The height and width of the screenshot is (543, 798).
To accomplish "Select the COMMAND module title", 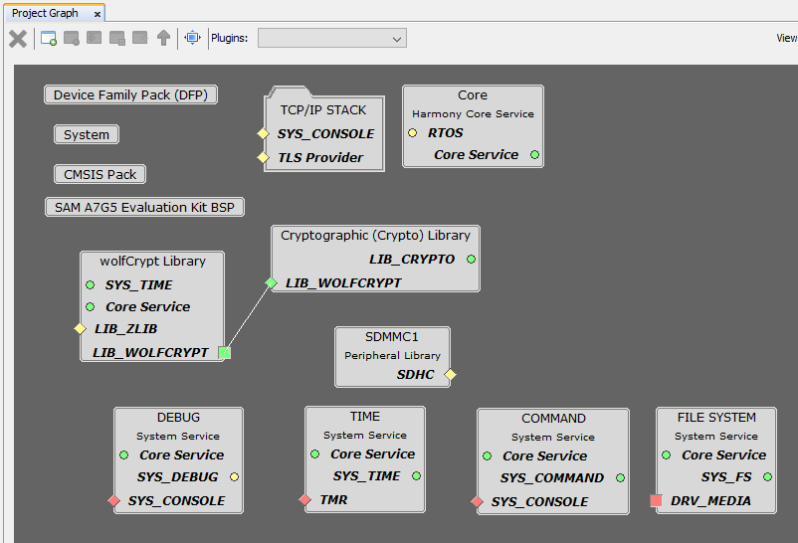I will [553, 419].
